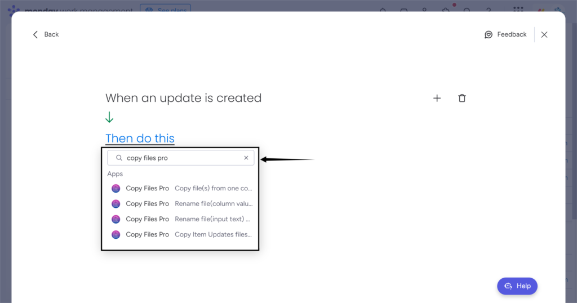Click the app icon beside 'Copy Item Updates files'

(x=116, y=235)
